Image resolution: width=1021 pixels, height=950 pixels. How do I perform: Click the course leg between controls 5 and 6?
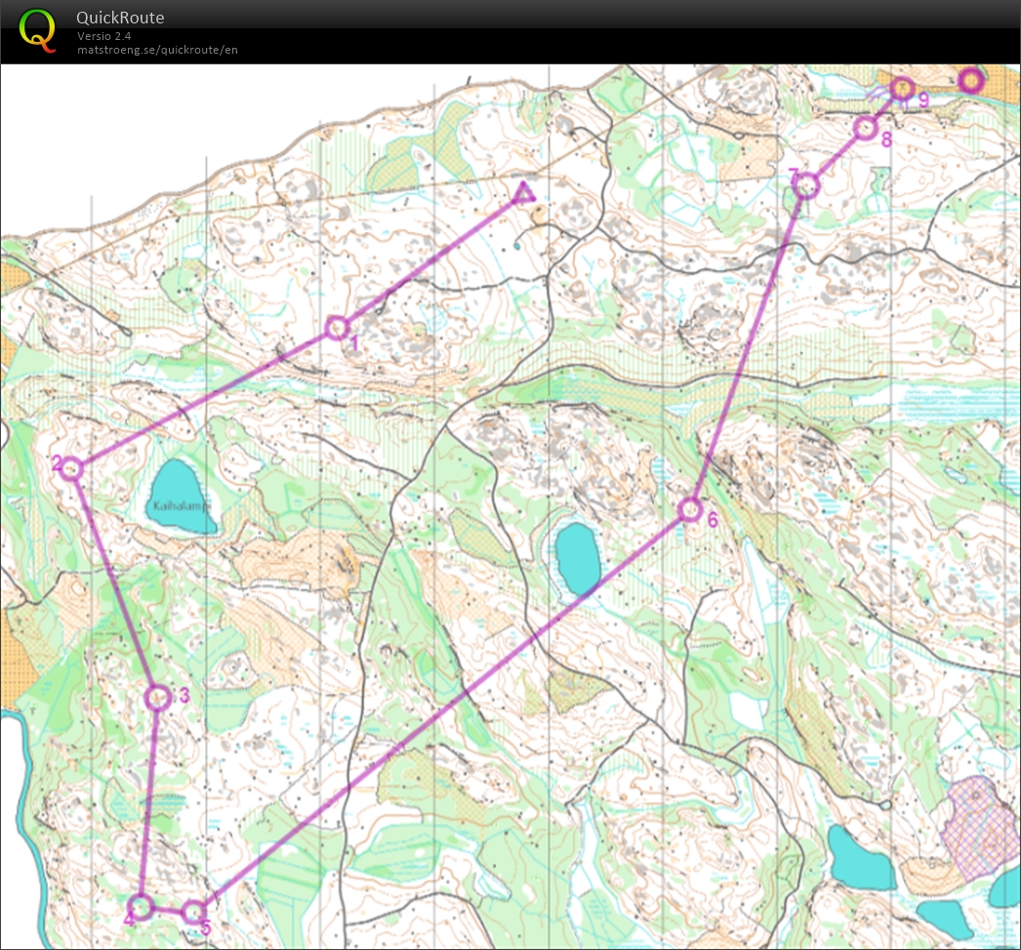439,712
